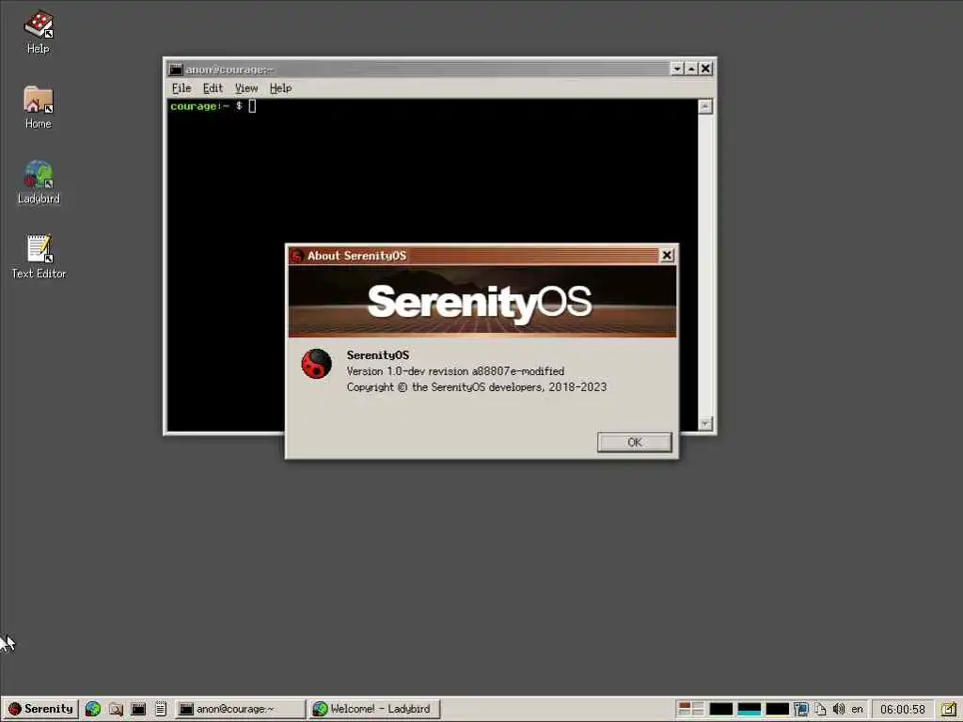
Task: Click the resource graph with cyan bar
Action: click(750, 709)
